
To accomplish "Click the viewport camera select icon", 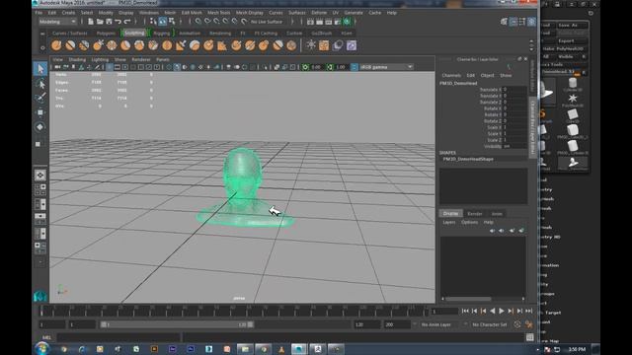I will (x=57, y=67).
